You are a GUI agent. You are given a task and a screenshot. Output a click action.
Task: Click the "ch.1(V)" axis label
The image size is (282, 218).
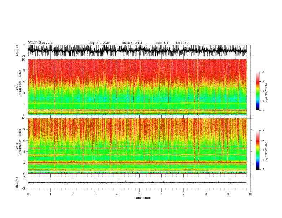pos(17,51)
